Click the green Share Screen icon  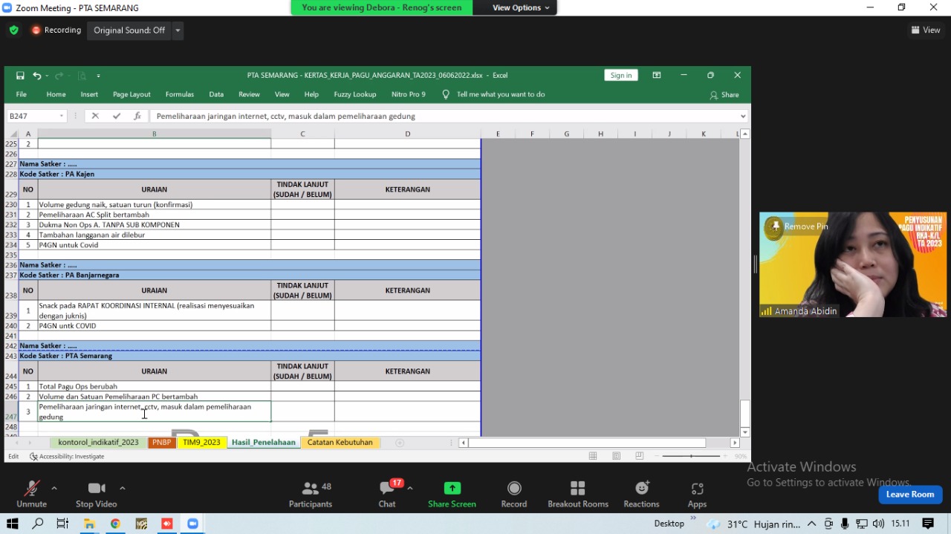(452, 488)
